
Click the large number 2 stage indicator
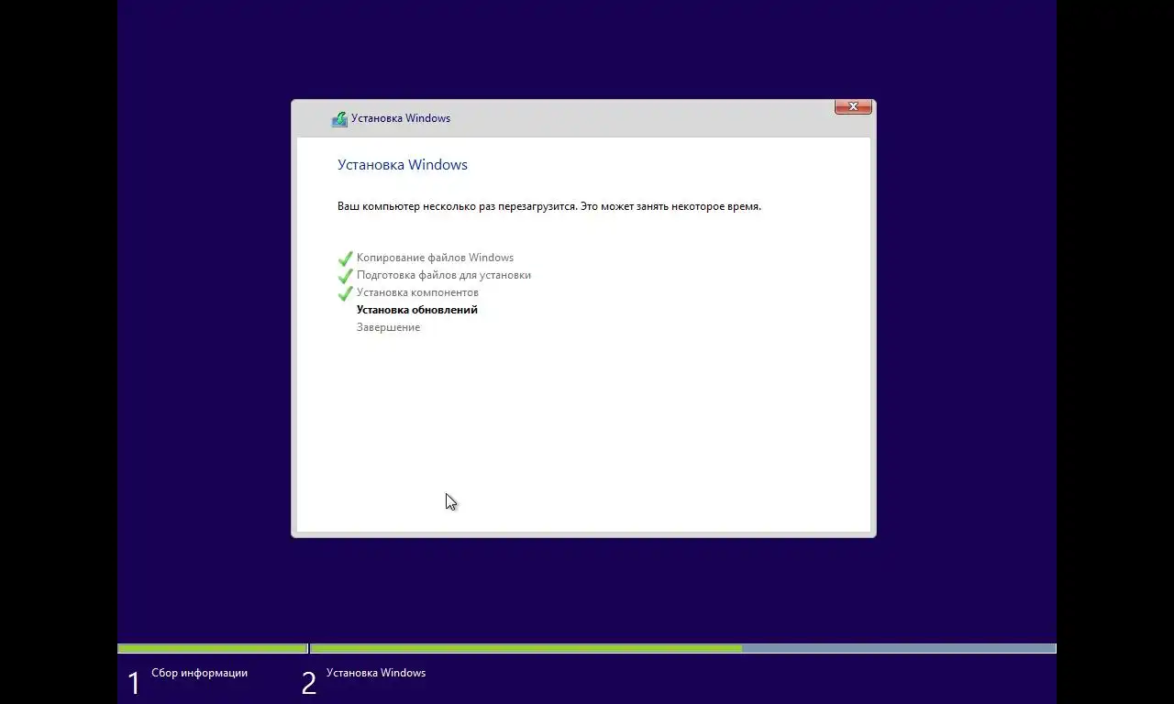pos(309,683)
